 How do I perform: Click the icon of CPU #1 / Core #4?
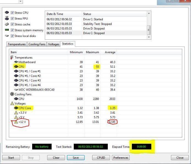16,85
